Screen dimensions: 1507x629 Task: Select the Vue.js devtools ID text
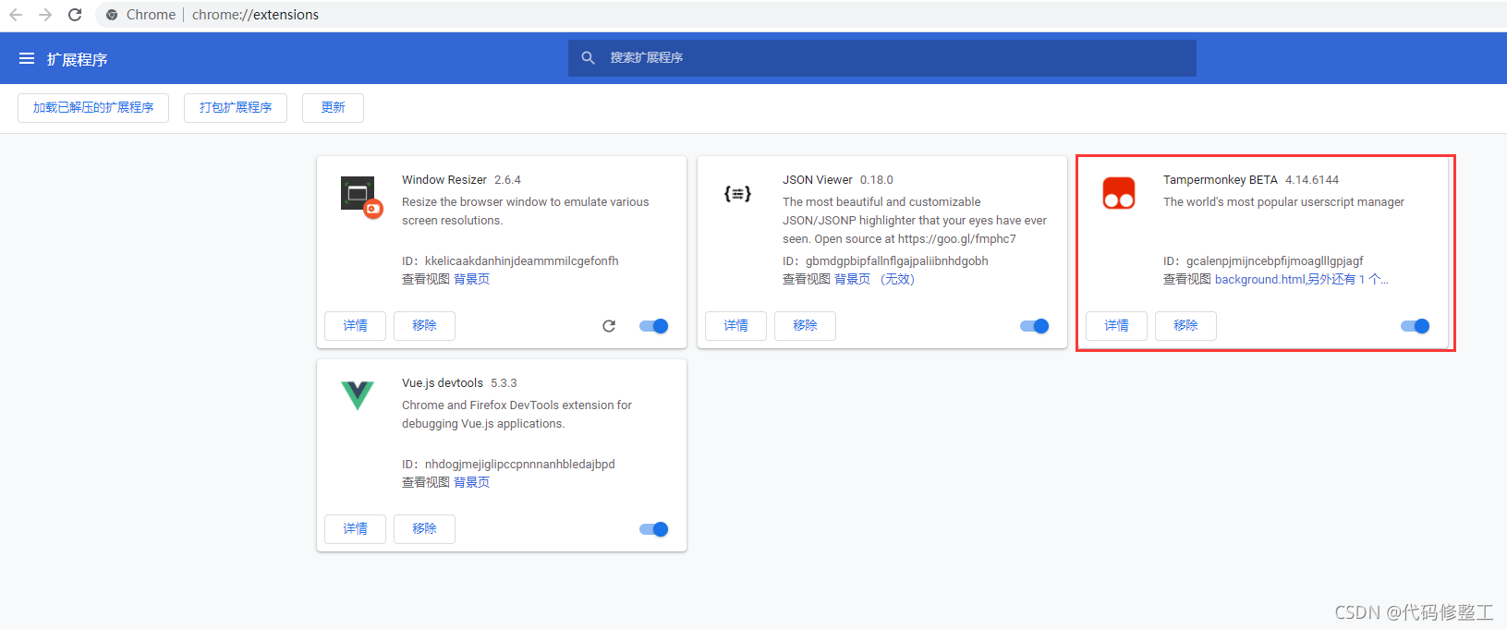pyautogui.click(x=520, y=464)
